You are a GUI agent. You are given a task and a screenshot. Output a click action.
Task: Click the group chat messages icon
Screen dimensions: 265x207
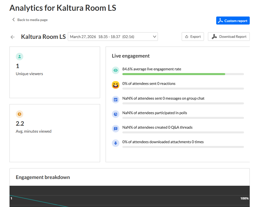(115, 100)
